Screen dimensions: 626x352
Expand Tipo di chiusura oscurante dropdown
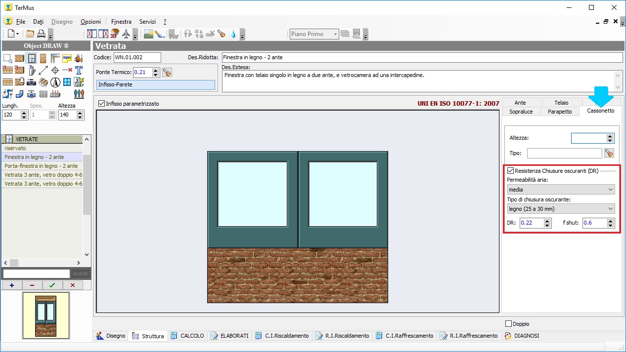pos(561,209)
